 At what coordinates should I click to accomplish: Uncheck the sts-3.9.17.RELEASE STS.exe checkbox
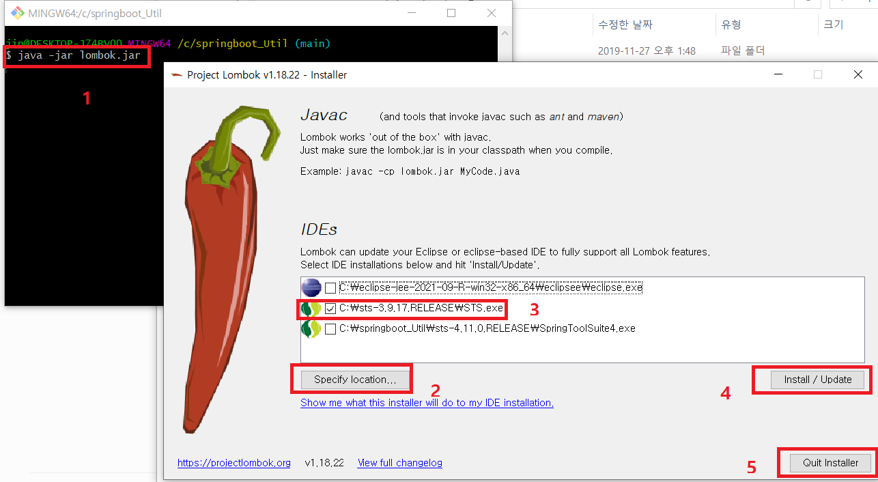coord(330,309)
